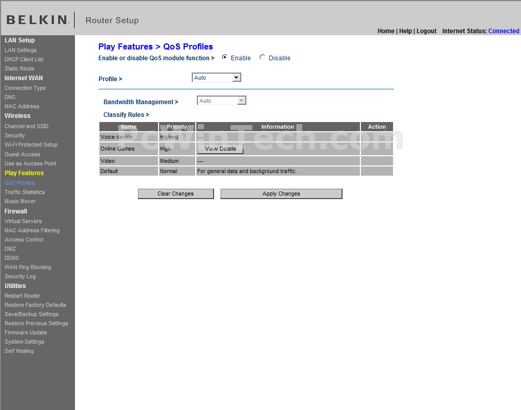Click the Video rule name
The width and height of the screenshot is (521, 410).
click(108, 161)
